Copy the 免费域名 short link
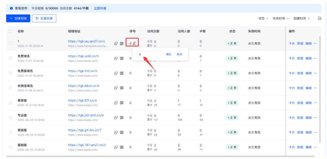 116,58
